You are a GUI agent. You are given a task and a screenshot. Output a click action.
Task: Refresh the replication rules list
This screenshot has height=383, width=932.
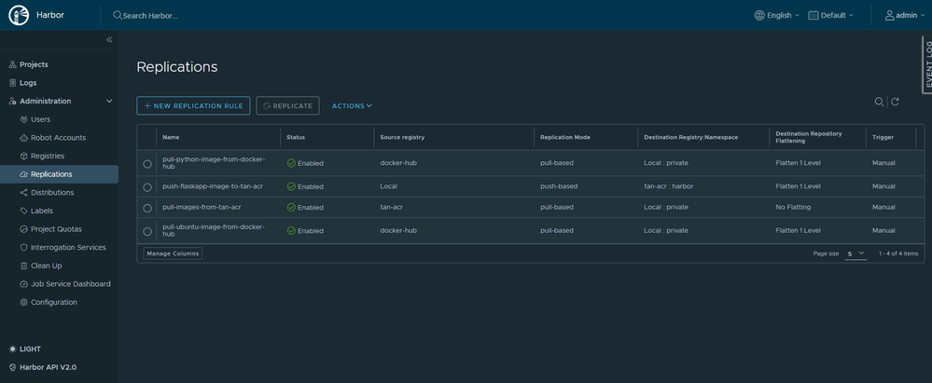(895, 103)
